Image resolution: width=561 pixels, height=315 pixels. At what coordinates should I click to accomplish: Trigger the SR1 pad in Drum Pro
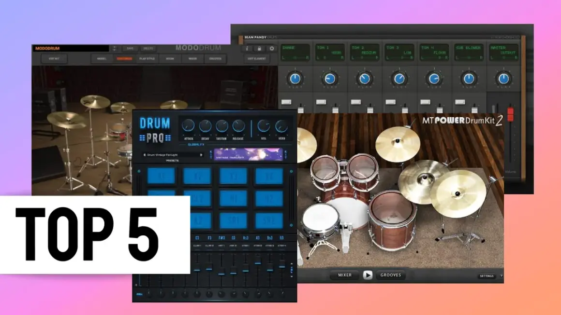(233, 220)
